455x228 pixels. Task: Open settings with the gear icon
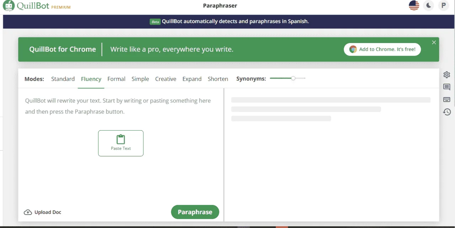coord(447,75)
